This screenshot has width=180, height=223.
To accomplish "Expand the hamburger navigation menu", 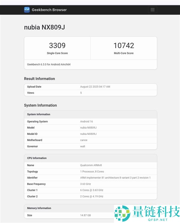I will [x=152, y=10].
